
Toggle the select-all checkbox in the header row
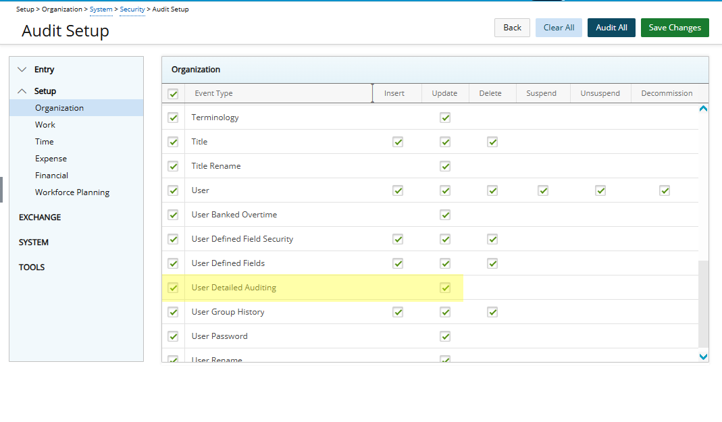[x=173, y=93]
